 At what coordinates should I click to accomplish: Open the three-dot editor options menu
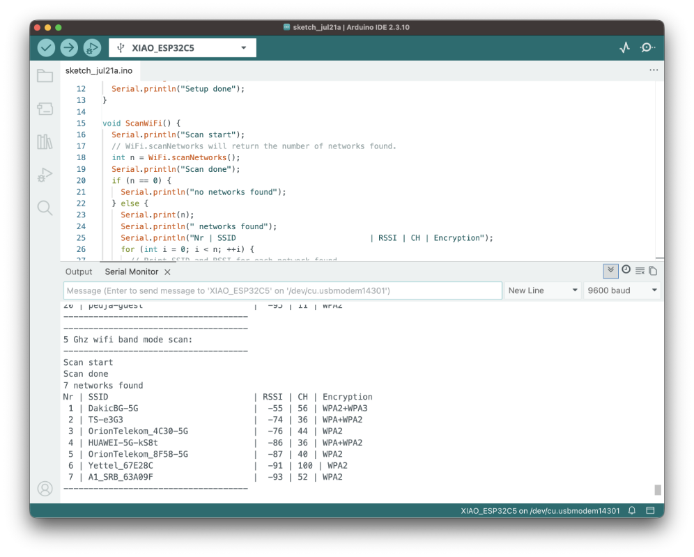[x=654, y=70]
